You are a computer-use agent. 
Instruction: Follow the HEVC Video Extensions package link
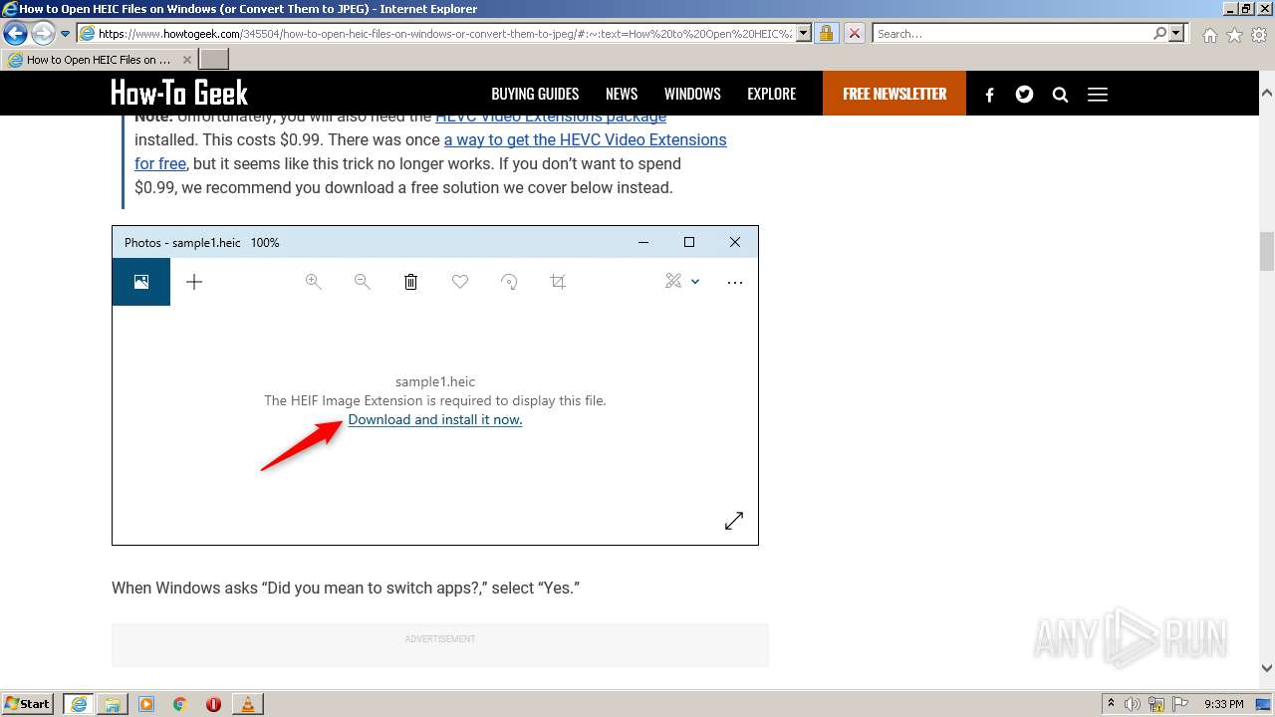pos(551,117)
